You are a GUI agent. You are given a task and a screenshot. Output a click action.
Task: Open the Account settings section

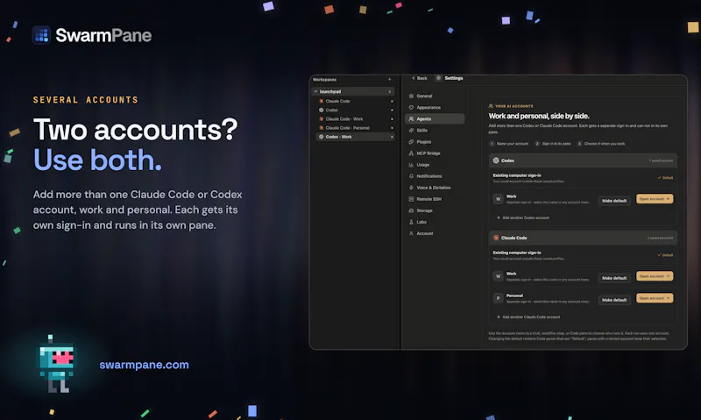435,233
